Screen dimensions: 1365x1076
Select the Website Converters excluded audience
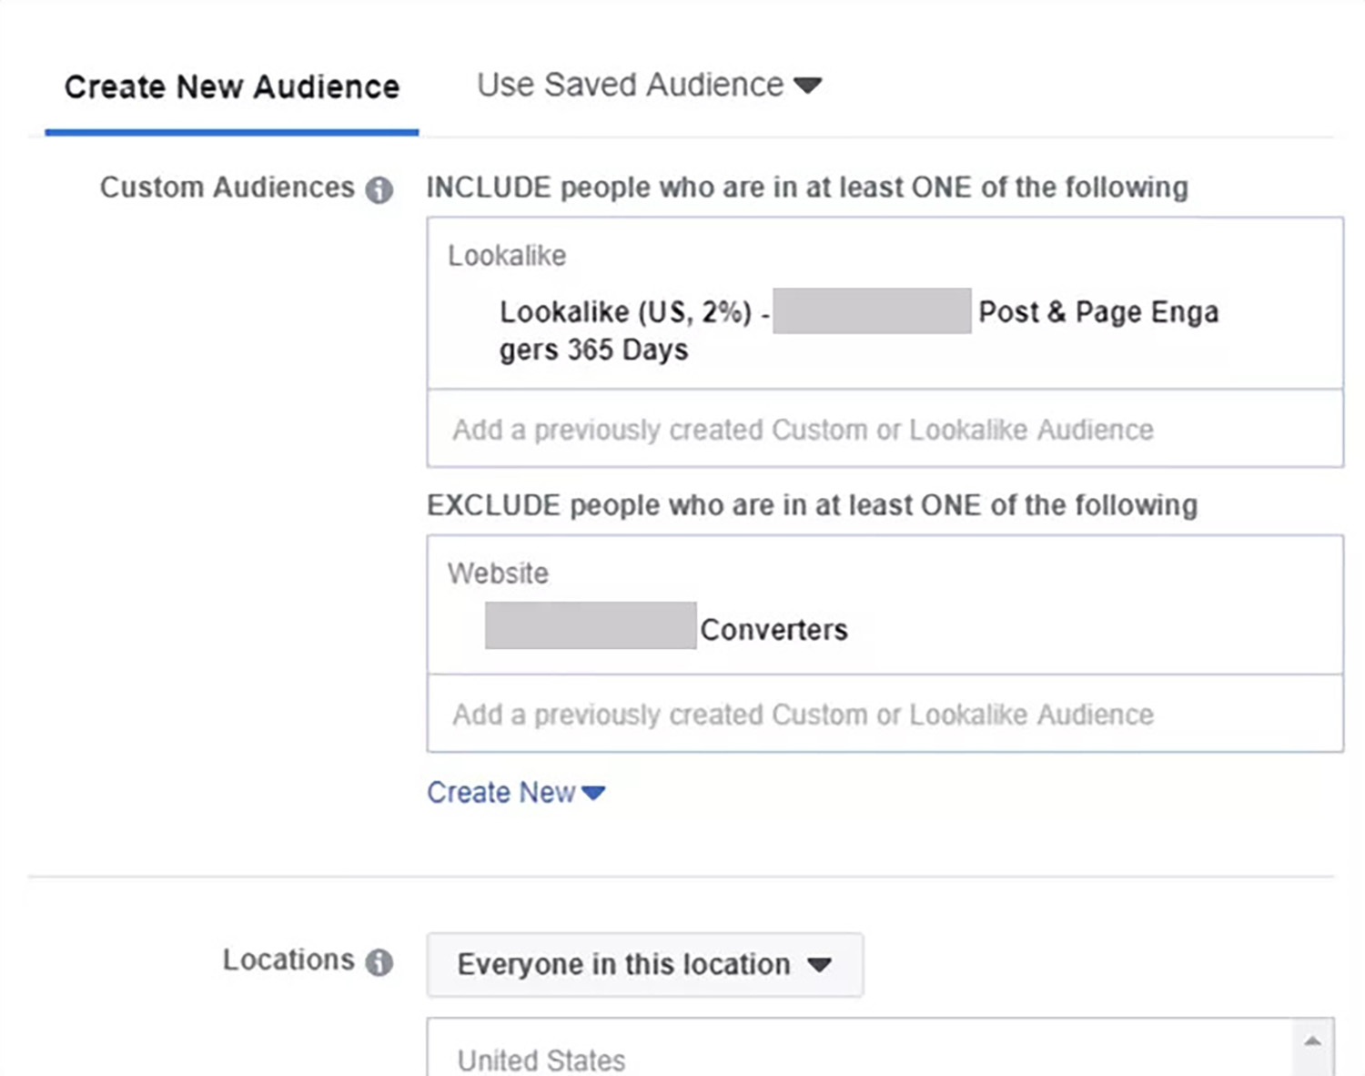pyautogui.click(x=665, y=628)
